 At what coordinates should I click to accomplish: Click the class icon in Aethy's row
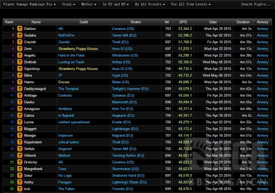coord(19,182)
